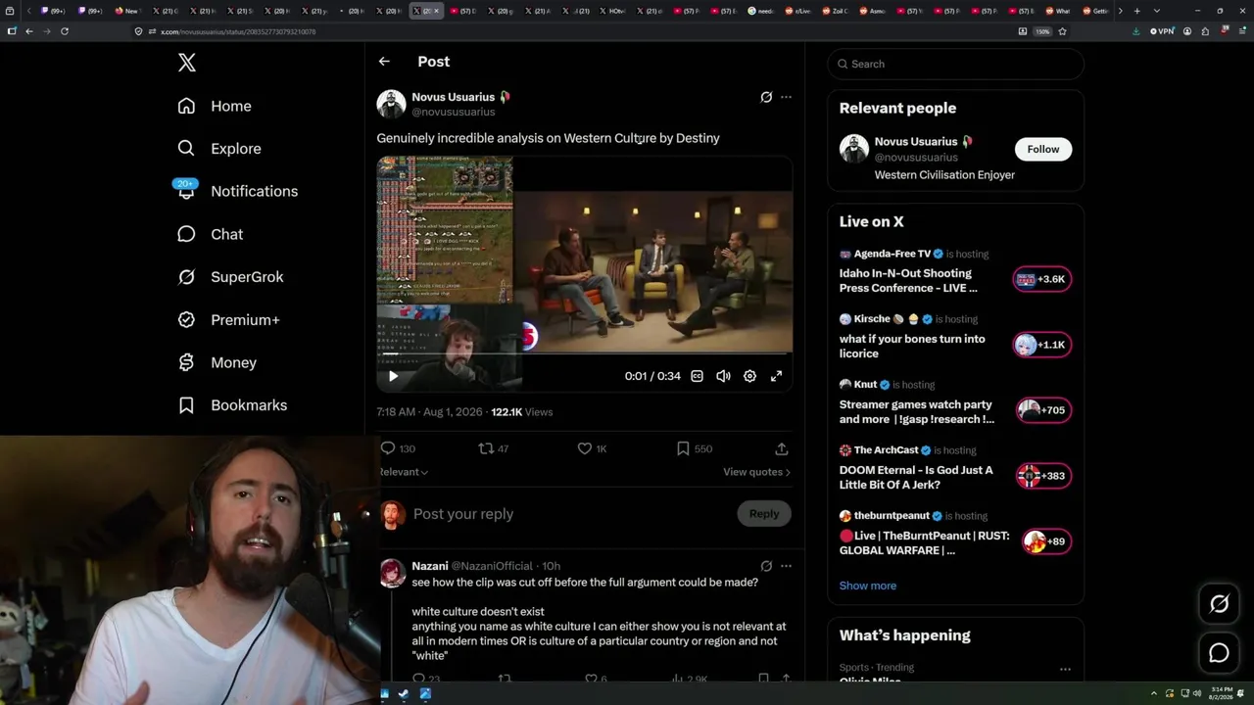Open Notifications in the sidebar
This screenshot has height=705, width=1254.
click(237, 191)
